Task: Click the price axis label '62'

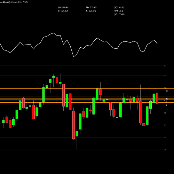Action: [165, 113]
